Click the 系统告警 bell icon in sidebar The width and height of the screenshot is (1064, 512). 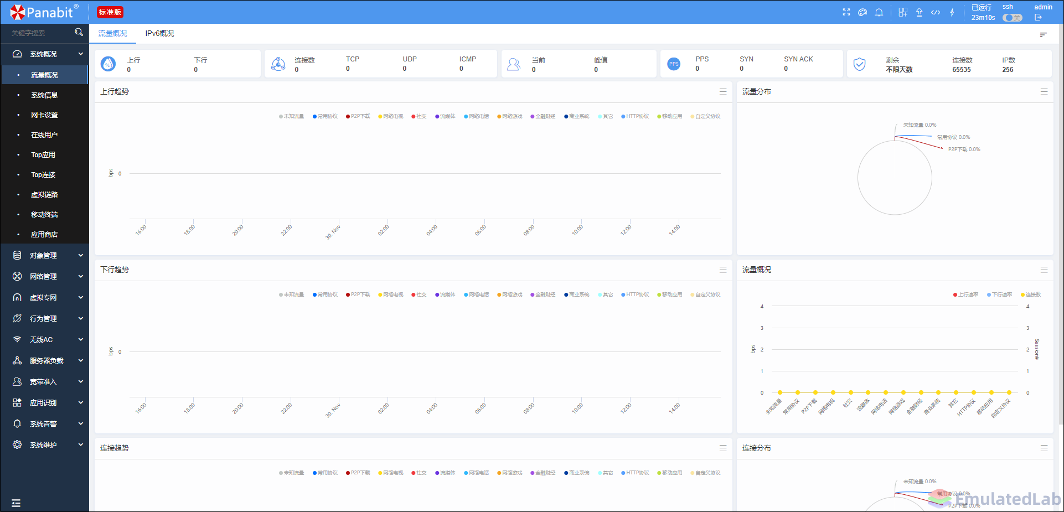point(17,423)
